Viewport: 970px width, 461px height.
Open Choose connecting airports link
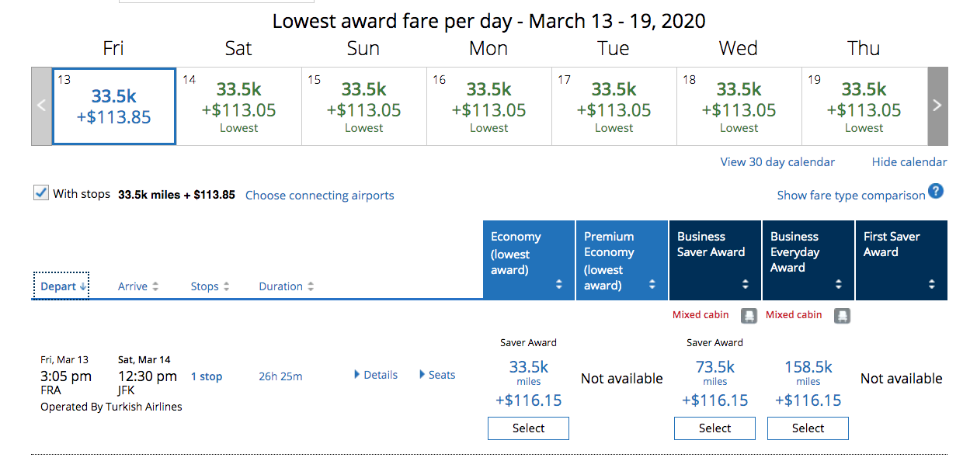(319, 196)
